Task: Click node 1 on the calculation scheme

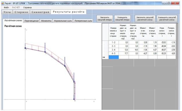Action: [25, 48]
